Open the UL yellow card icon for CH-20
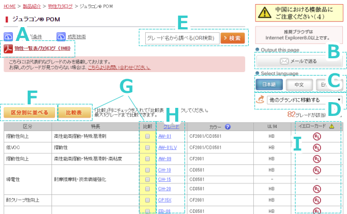 click(x=317, y=189)
